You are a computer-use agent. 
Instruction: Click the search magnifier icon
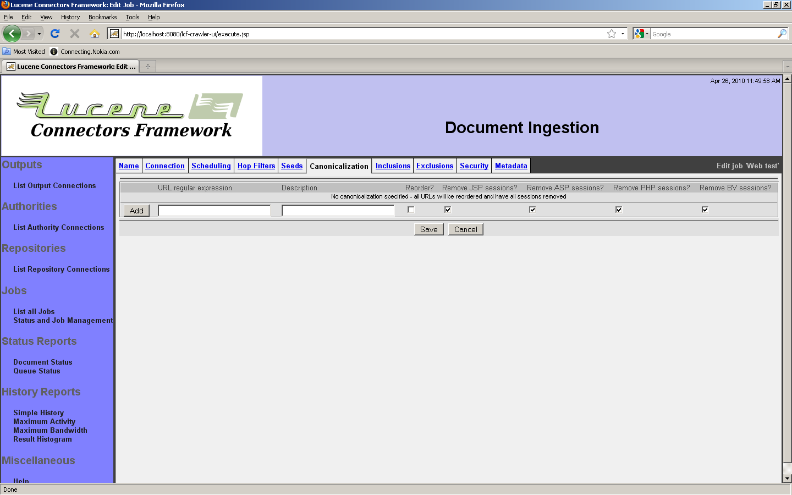tap(782, 34)
